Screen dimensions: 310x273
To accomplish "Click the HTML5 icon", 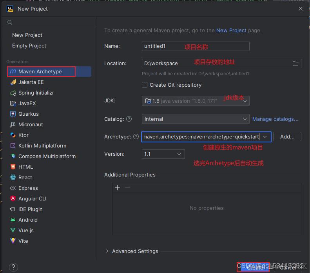I will coord(13,167).
